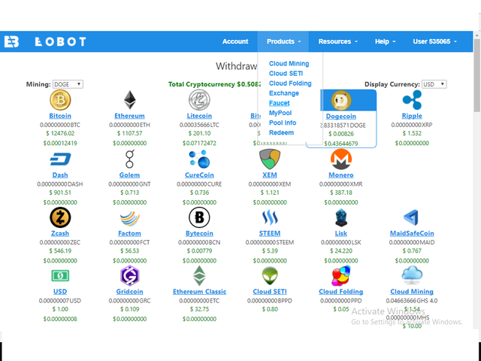Open the Dogecoin link
481x361 pixels.
341,117
